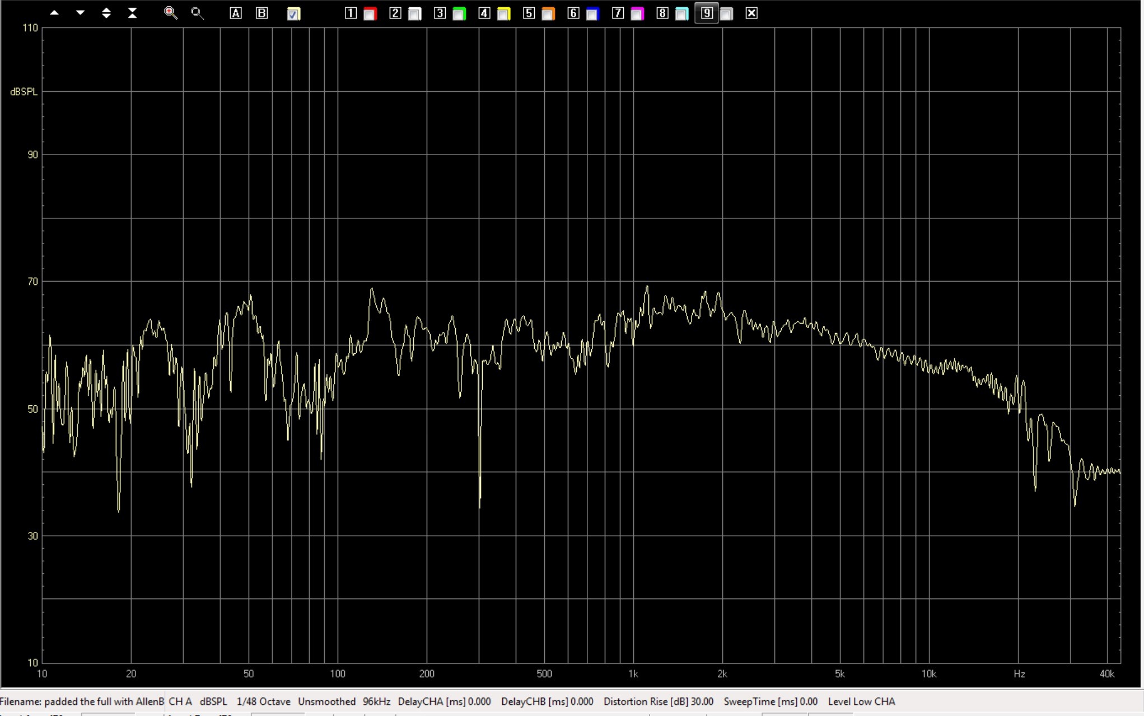Click the Hz unit label on frequency axis
1144x716 pixels.
1019,674
